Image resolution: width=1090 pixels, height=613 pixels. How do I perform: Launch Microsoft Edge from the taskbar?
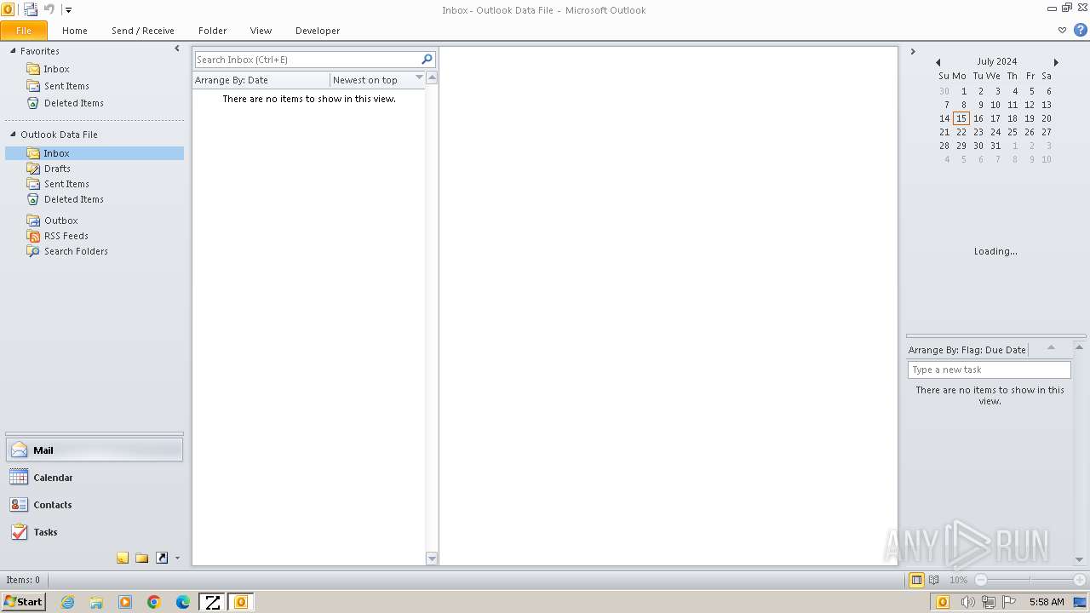tap(183, 602)
